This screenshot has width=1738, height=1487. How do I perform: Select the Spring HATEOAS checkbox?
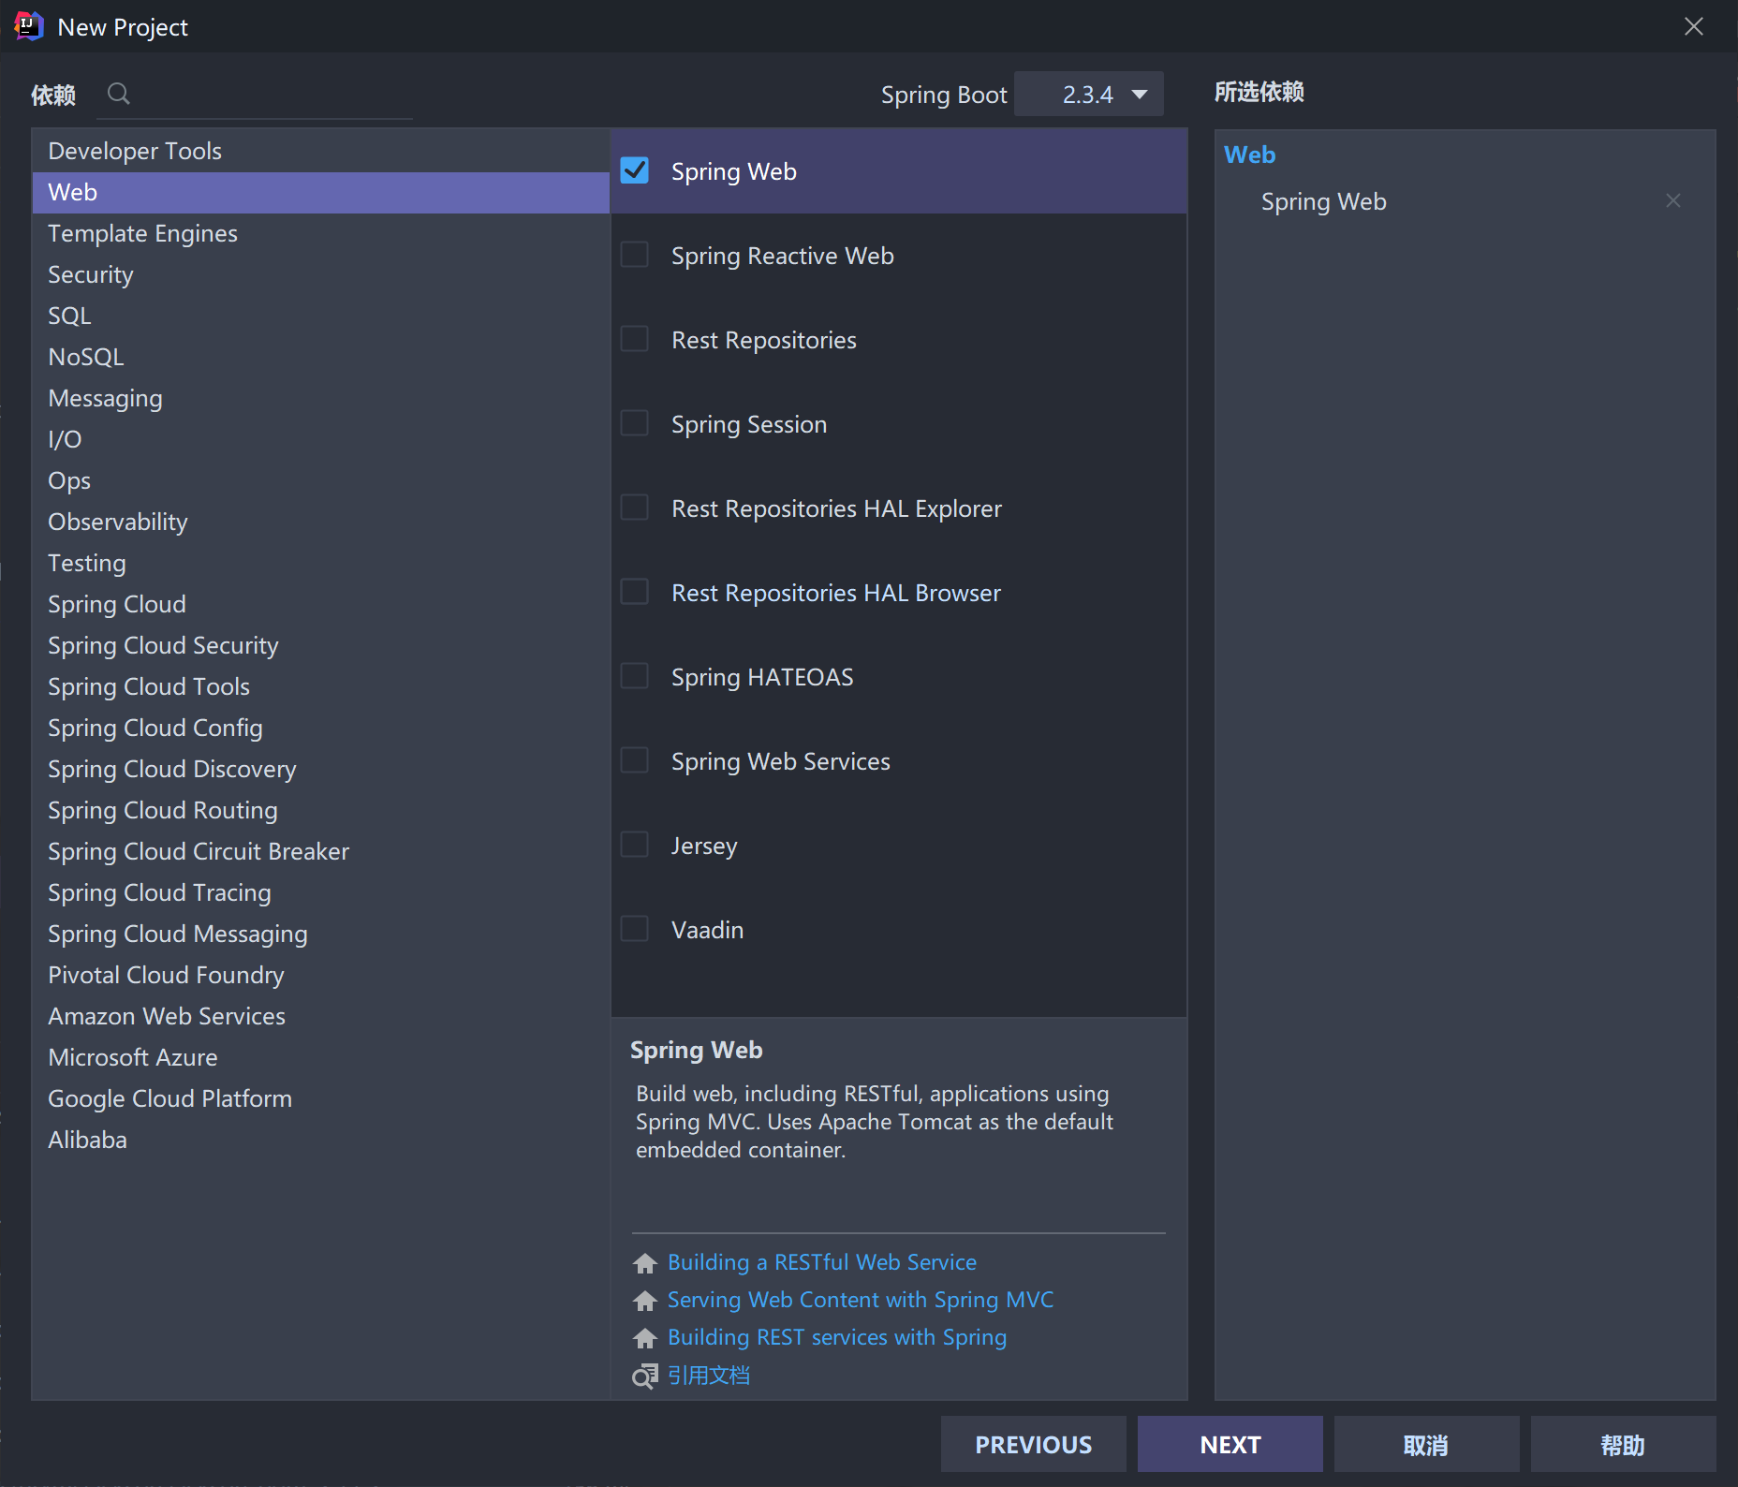click(x=635, y=676)
